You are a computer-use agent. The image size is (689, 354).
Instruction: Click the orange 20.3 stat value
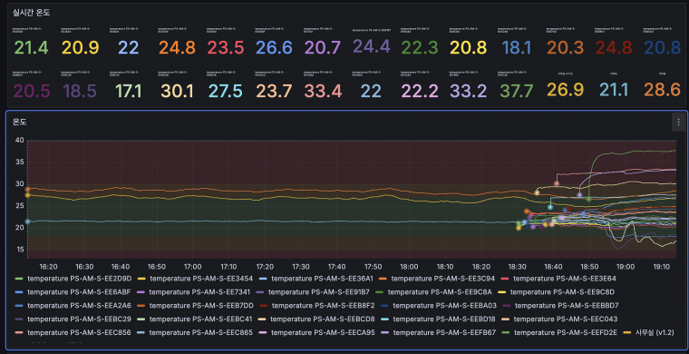pyautogui.click(x=565, y=47)
